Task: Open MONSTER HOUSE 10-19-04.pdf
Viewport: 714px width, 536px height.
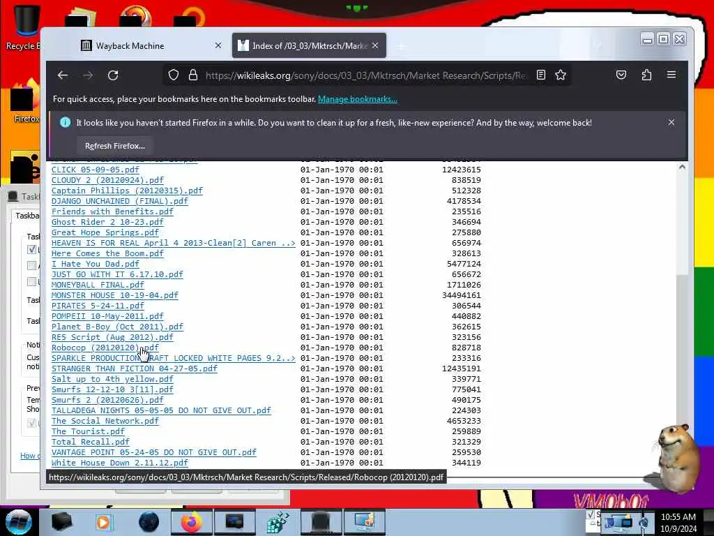Action: 115,295
